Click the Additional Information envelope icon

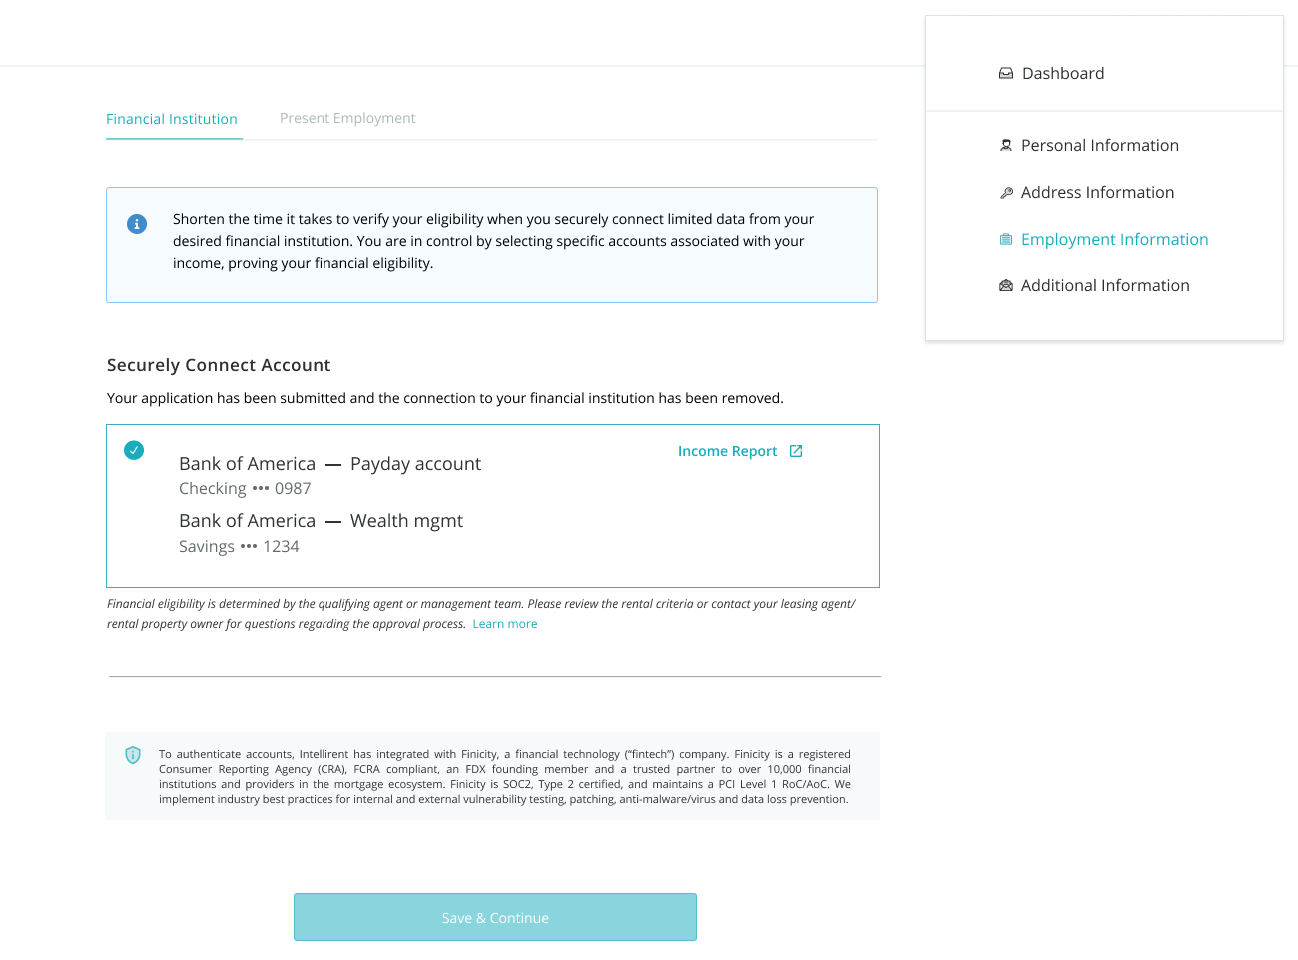coord(1006,286)
